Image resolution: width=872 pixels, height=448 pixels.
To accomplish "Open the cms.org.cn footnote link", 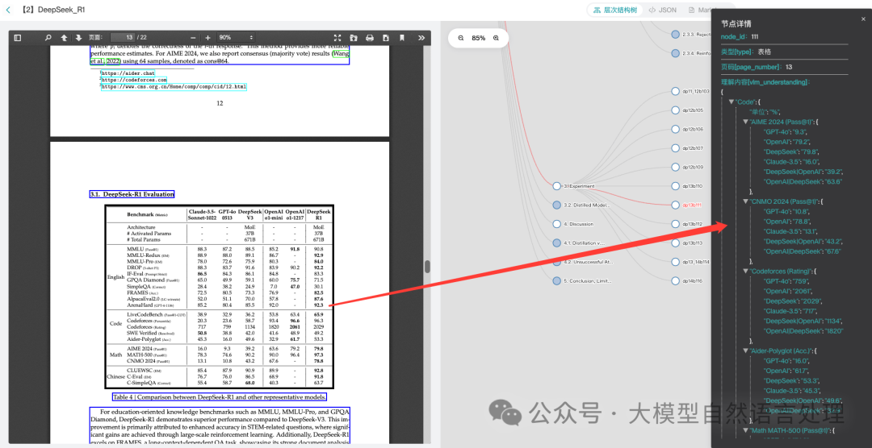I will tap(174, 87).
